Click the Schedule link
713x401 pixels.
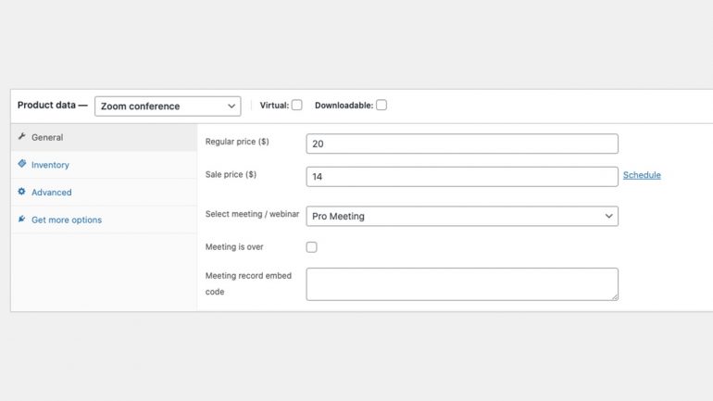642,175
